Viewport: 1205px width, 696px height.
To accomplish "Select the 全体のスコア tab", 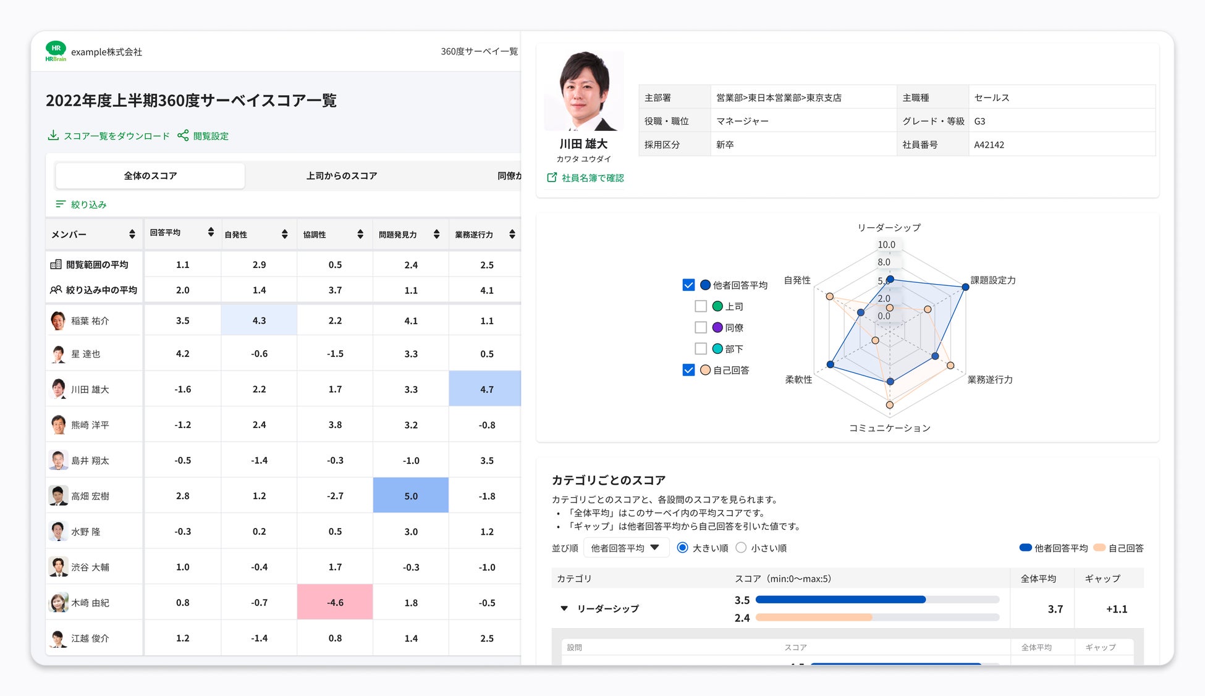I will [x=150, y=176].
